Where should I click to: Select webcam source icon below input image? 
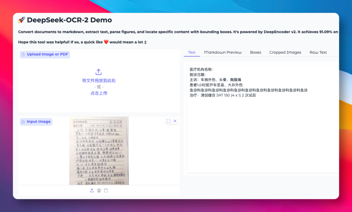(99, 191)
